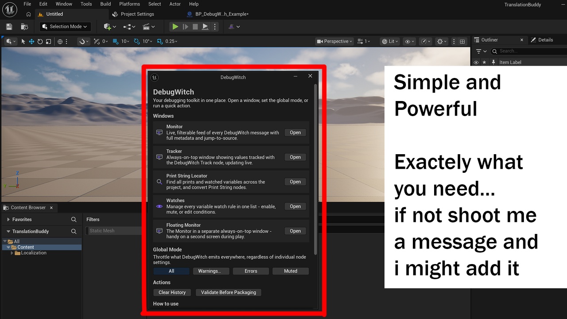Open the Tracker window
The height and width of the screenshot is (319, 567).
[295, 157]
